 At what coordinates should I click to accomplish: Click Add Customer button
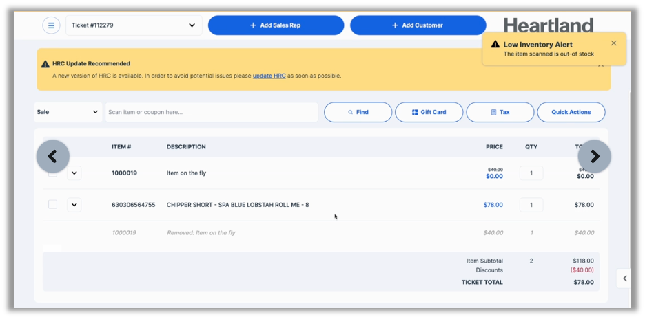pyautogui.click(x=418, y=25)
